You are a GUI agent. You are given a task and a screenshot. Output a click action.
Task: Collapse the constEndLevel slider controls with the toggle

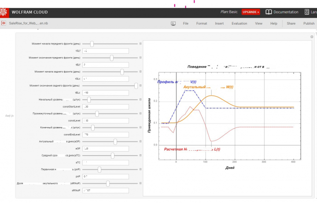pyautogui.click(x=140, y=127)
